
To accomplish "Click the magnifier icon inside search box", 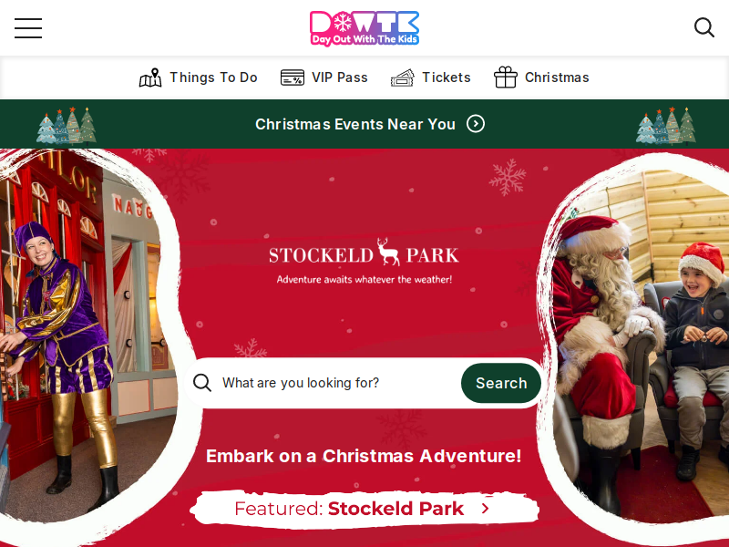I will pyautogui.click(x=202, y=383).
